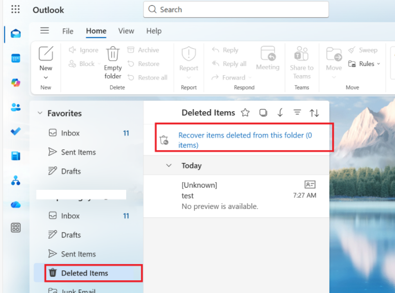Open the Filter messages icon
This screenshot has width=395, height=293.
(x=297, y=112)
